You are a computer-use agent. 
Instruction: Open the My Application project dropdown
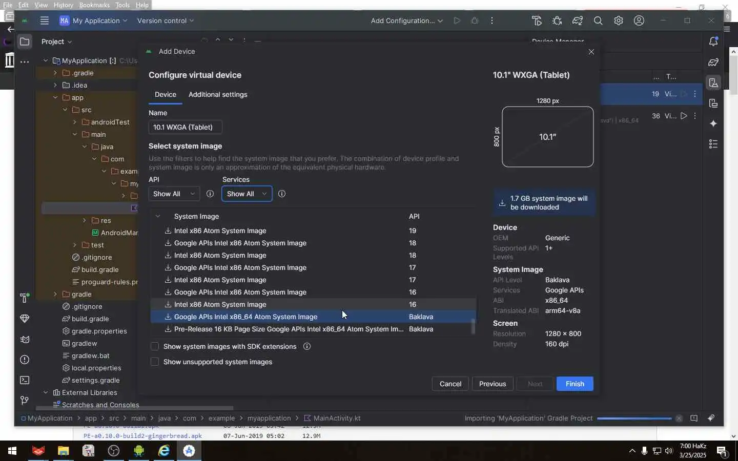click(93, 20)
